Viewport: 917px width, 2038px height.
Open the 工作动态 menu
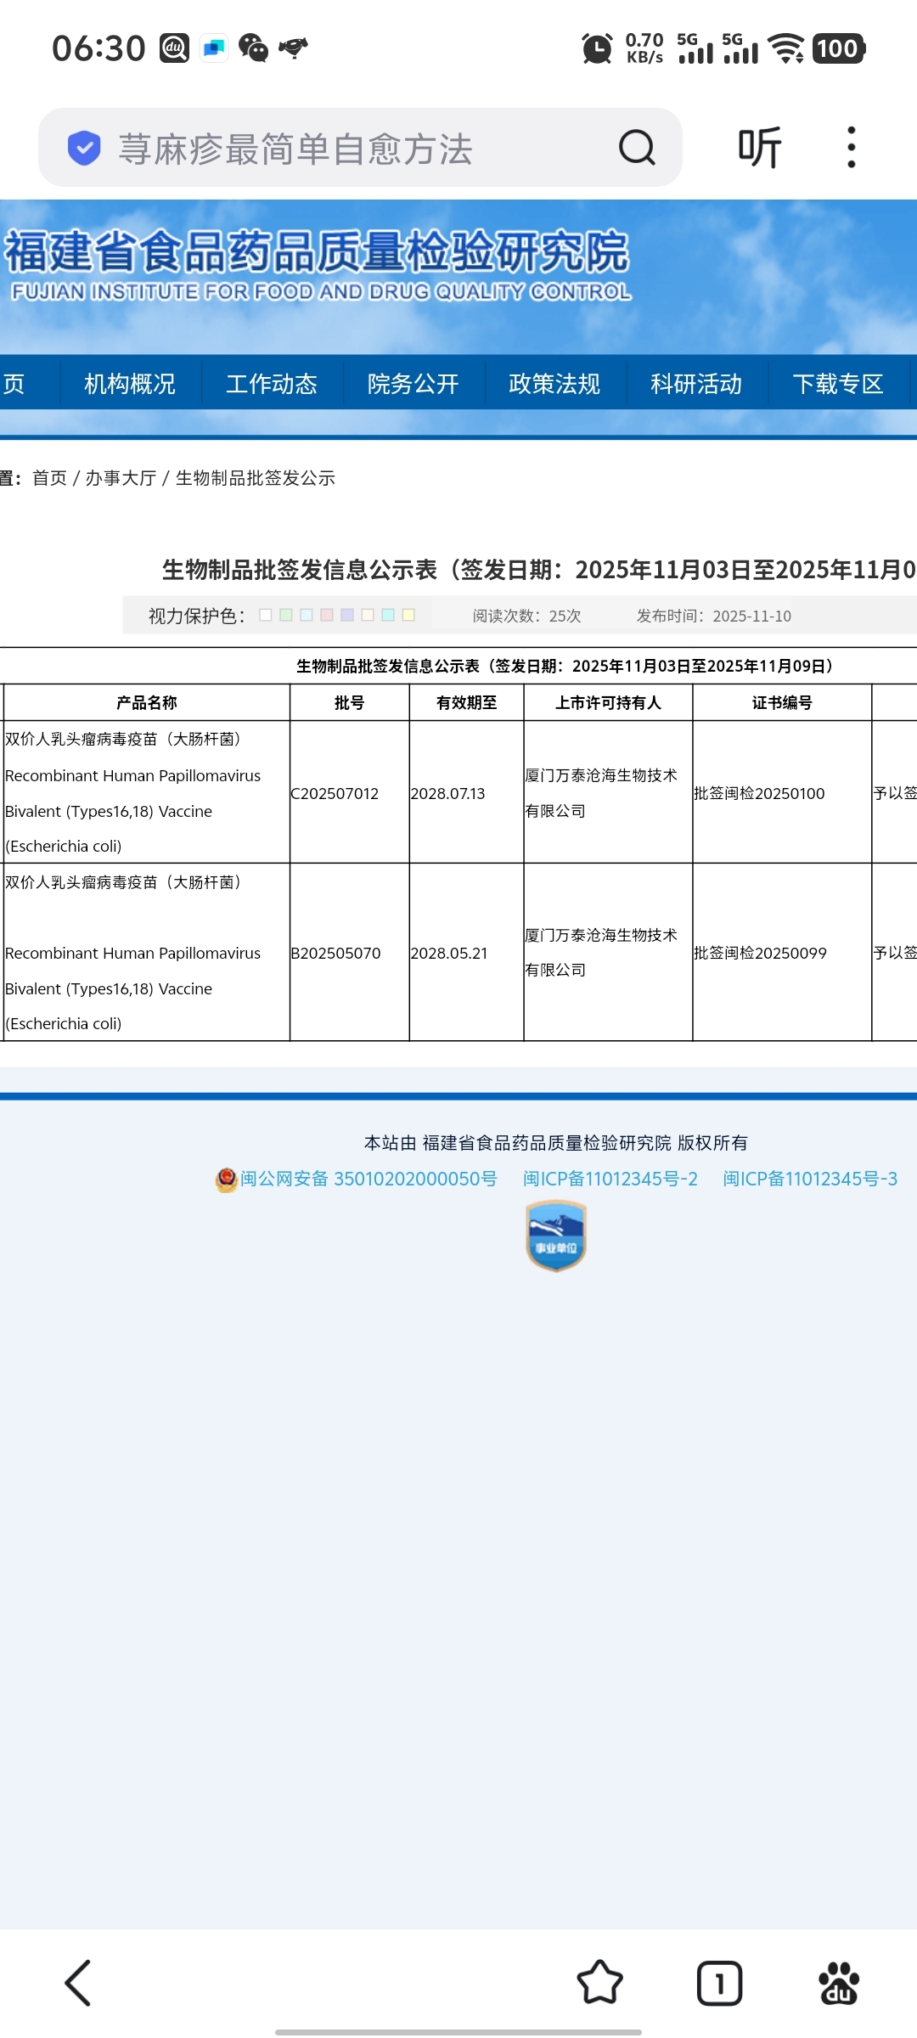[x=272, y=384]
